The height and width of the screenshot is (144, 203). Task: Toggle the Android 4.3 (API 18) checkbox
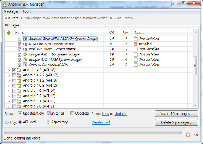14,70
